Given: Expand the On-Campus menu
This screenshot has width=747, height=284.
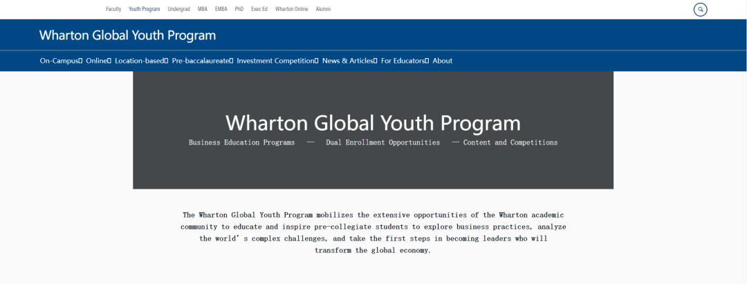Looking at the screenshot, I should tap(62, 61).
